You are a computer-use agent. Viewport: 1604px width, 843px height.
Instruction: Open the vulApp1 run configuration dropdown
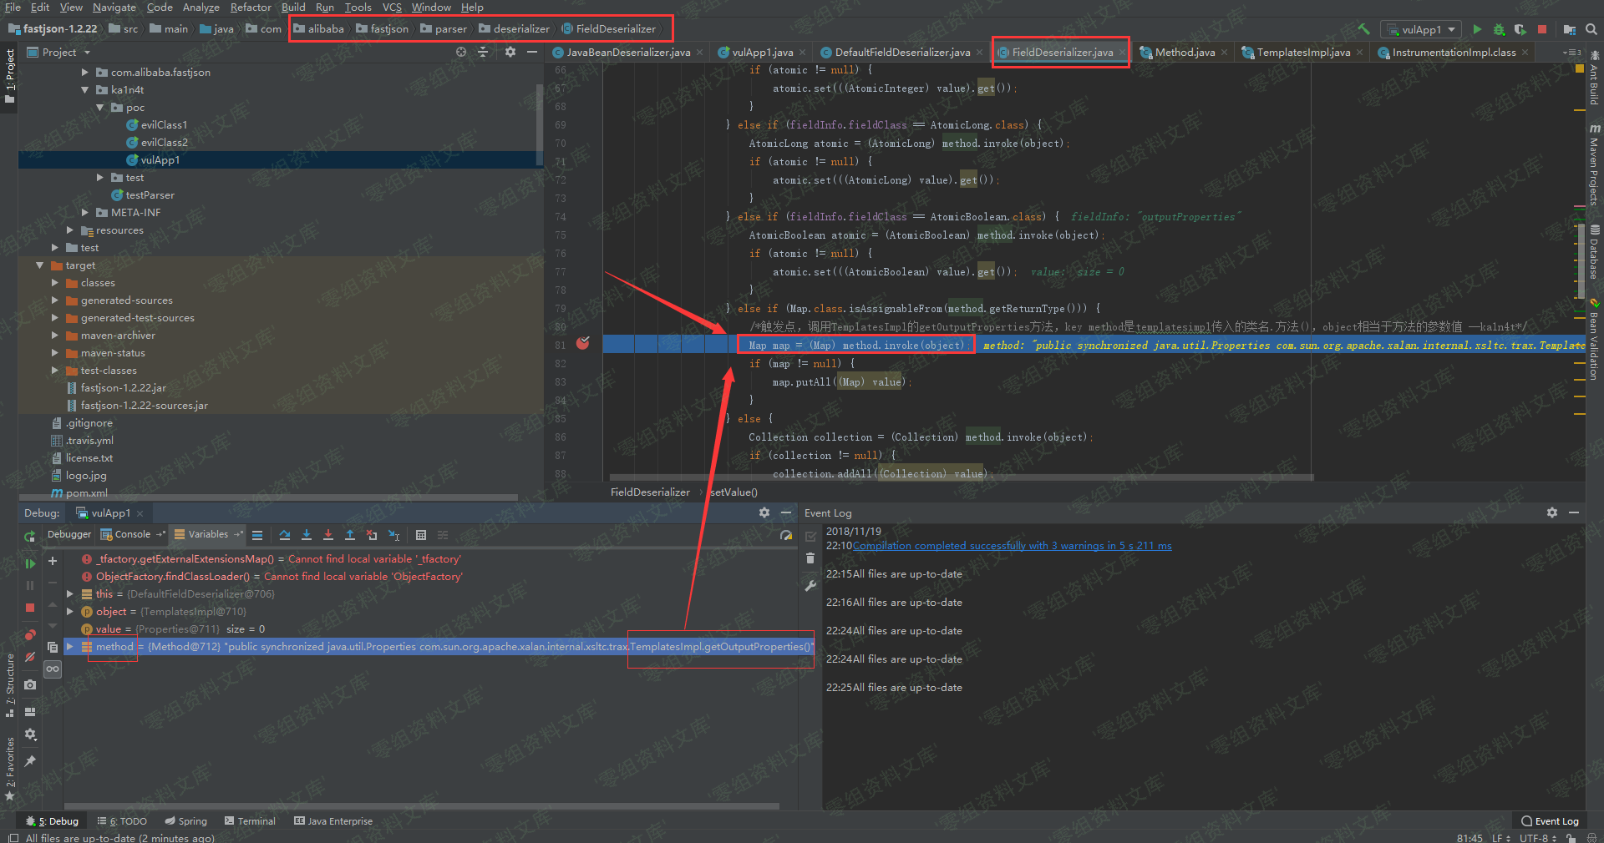tap(1420, 29)
